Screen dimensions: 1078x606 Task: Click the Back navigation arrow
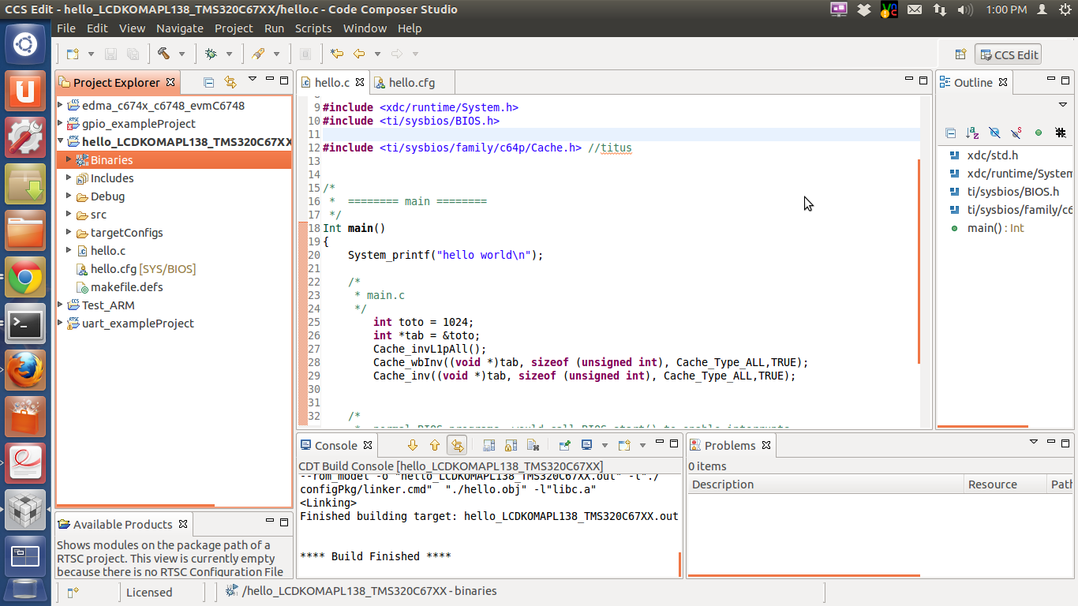[359, 54]
